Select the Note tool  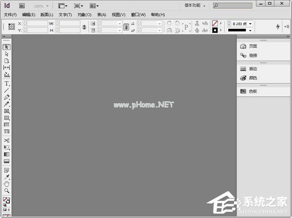(x=6, y=170)
